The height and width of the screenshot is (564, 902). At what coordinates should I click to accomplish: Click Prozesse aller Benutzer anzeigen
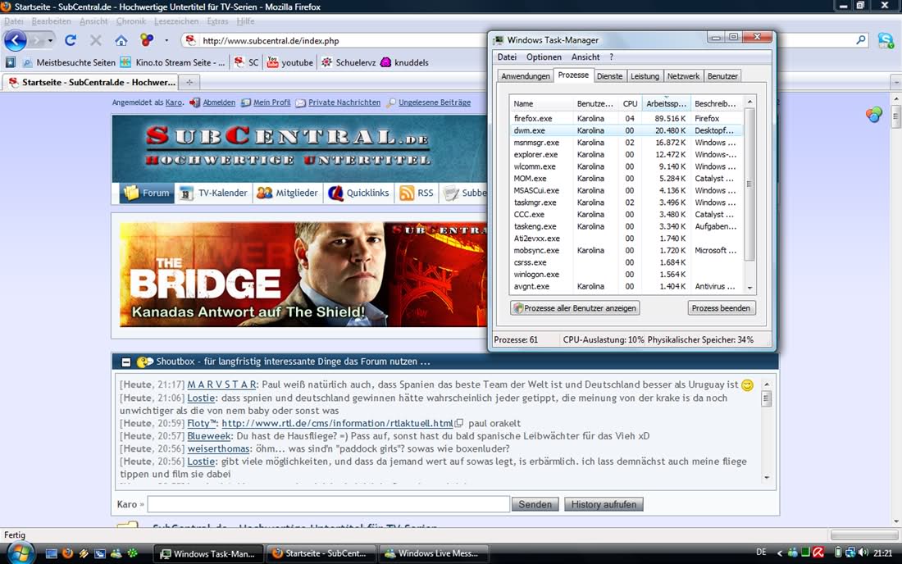575,308
